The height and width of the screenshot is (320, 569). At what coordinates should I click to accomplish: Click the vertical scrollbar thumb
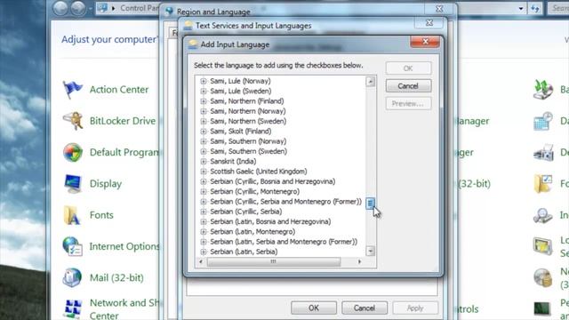pos(370,204)
